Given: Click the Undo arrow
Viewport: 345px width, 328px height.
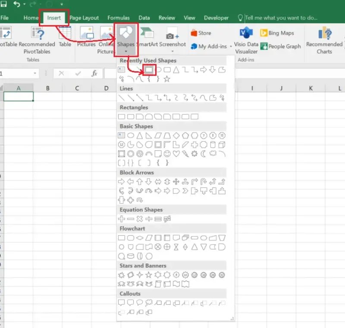Looking at the screenshot, I should pos(16,4).
